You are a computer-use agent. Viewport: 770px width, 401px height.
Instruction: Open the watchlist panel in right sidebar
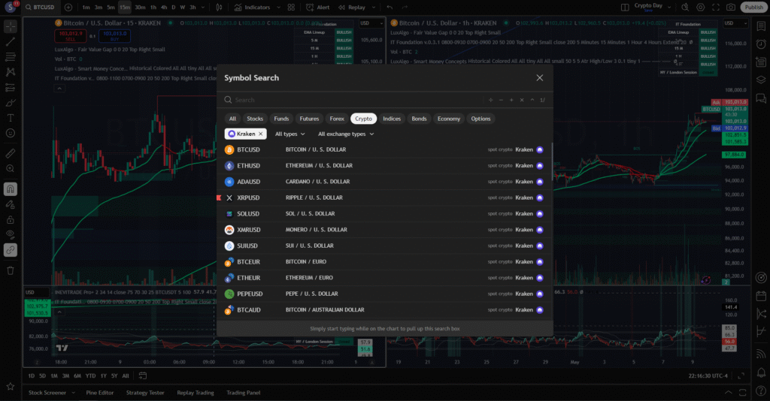[x=761, y=26]
